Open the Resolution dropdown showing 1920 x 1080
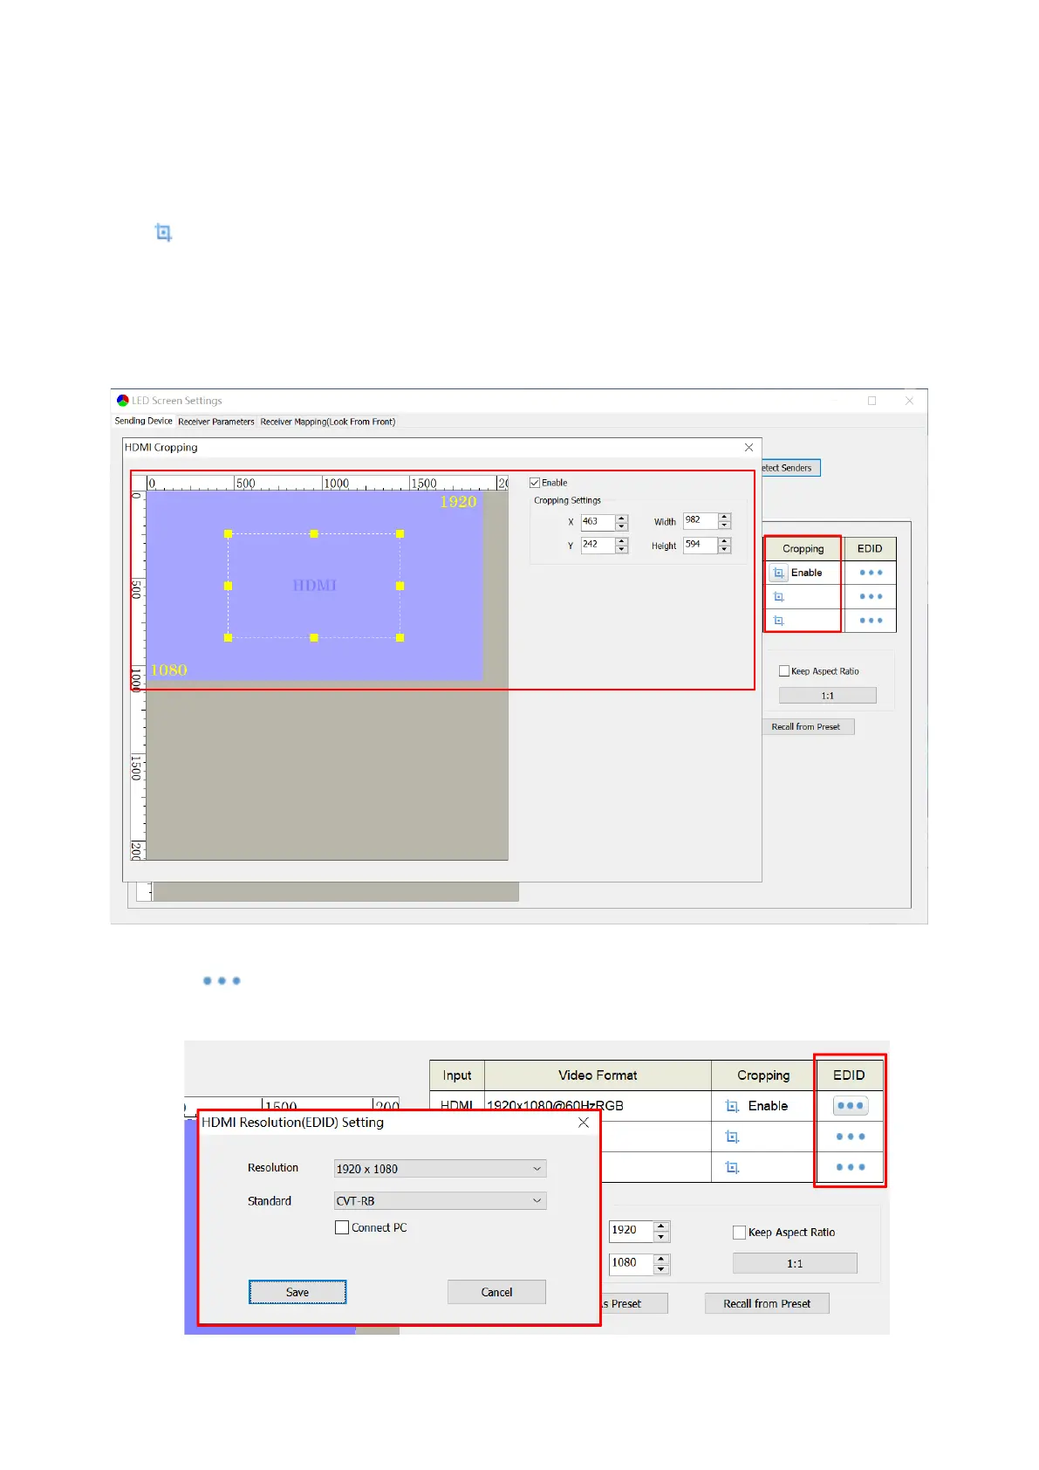The image size is (1039, 1470). 441,1169
